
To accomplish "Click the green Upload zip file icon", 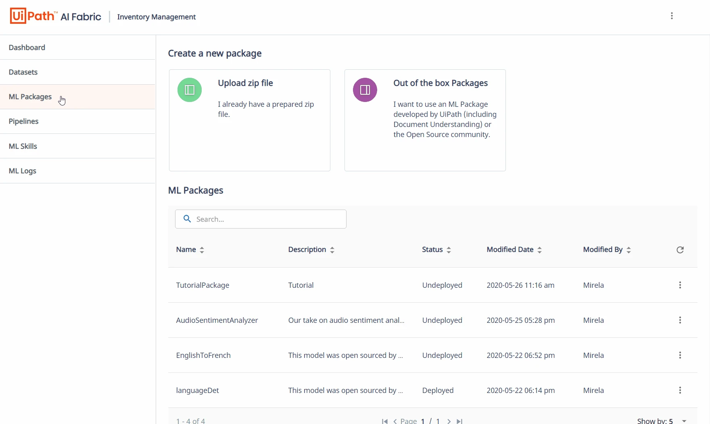I will point(190,90).
